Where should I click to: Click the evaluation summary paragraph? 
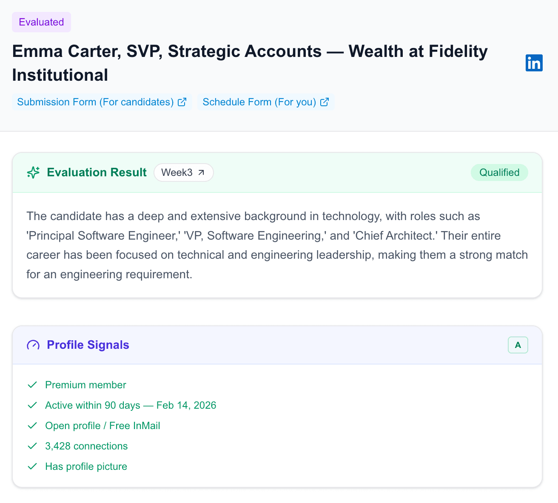coord(277,245)
